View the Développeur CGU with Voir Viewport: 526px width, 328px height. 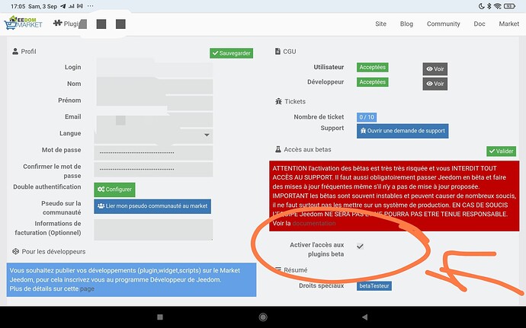coord(435,84)
